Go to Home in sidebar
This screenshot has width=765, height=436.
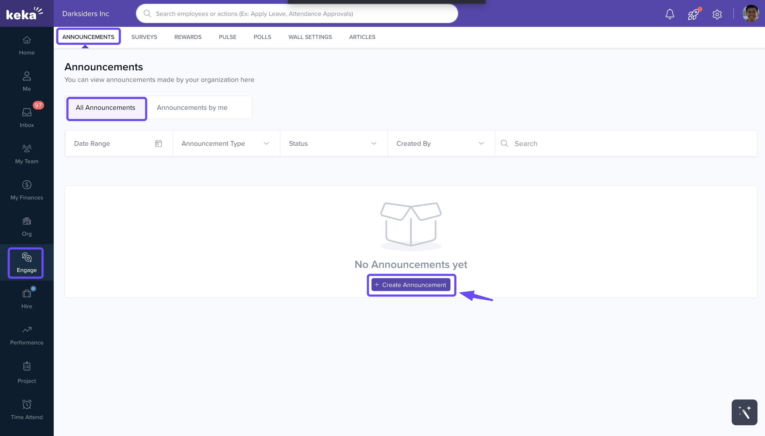coord(27,46)
